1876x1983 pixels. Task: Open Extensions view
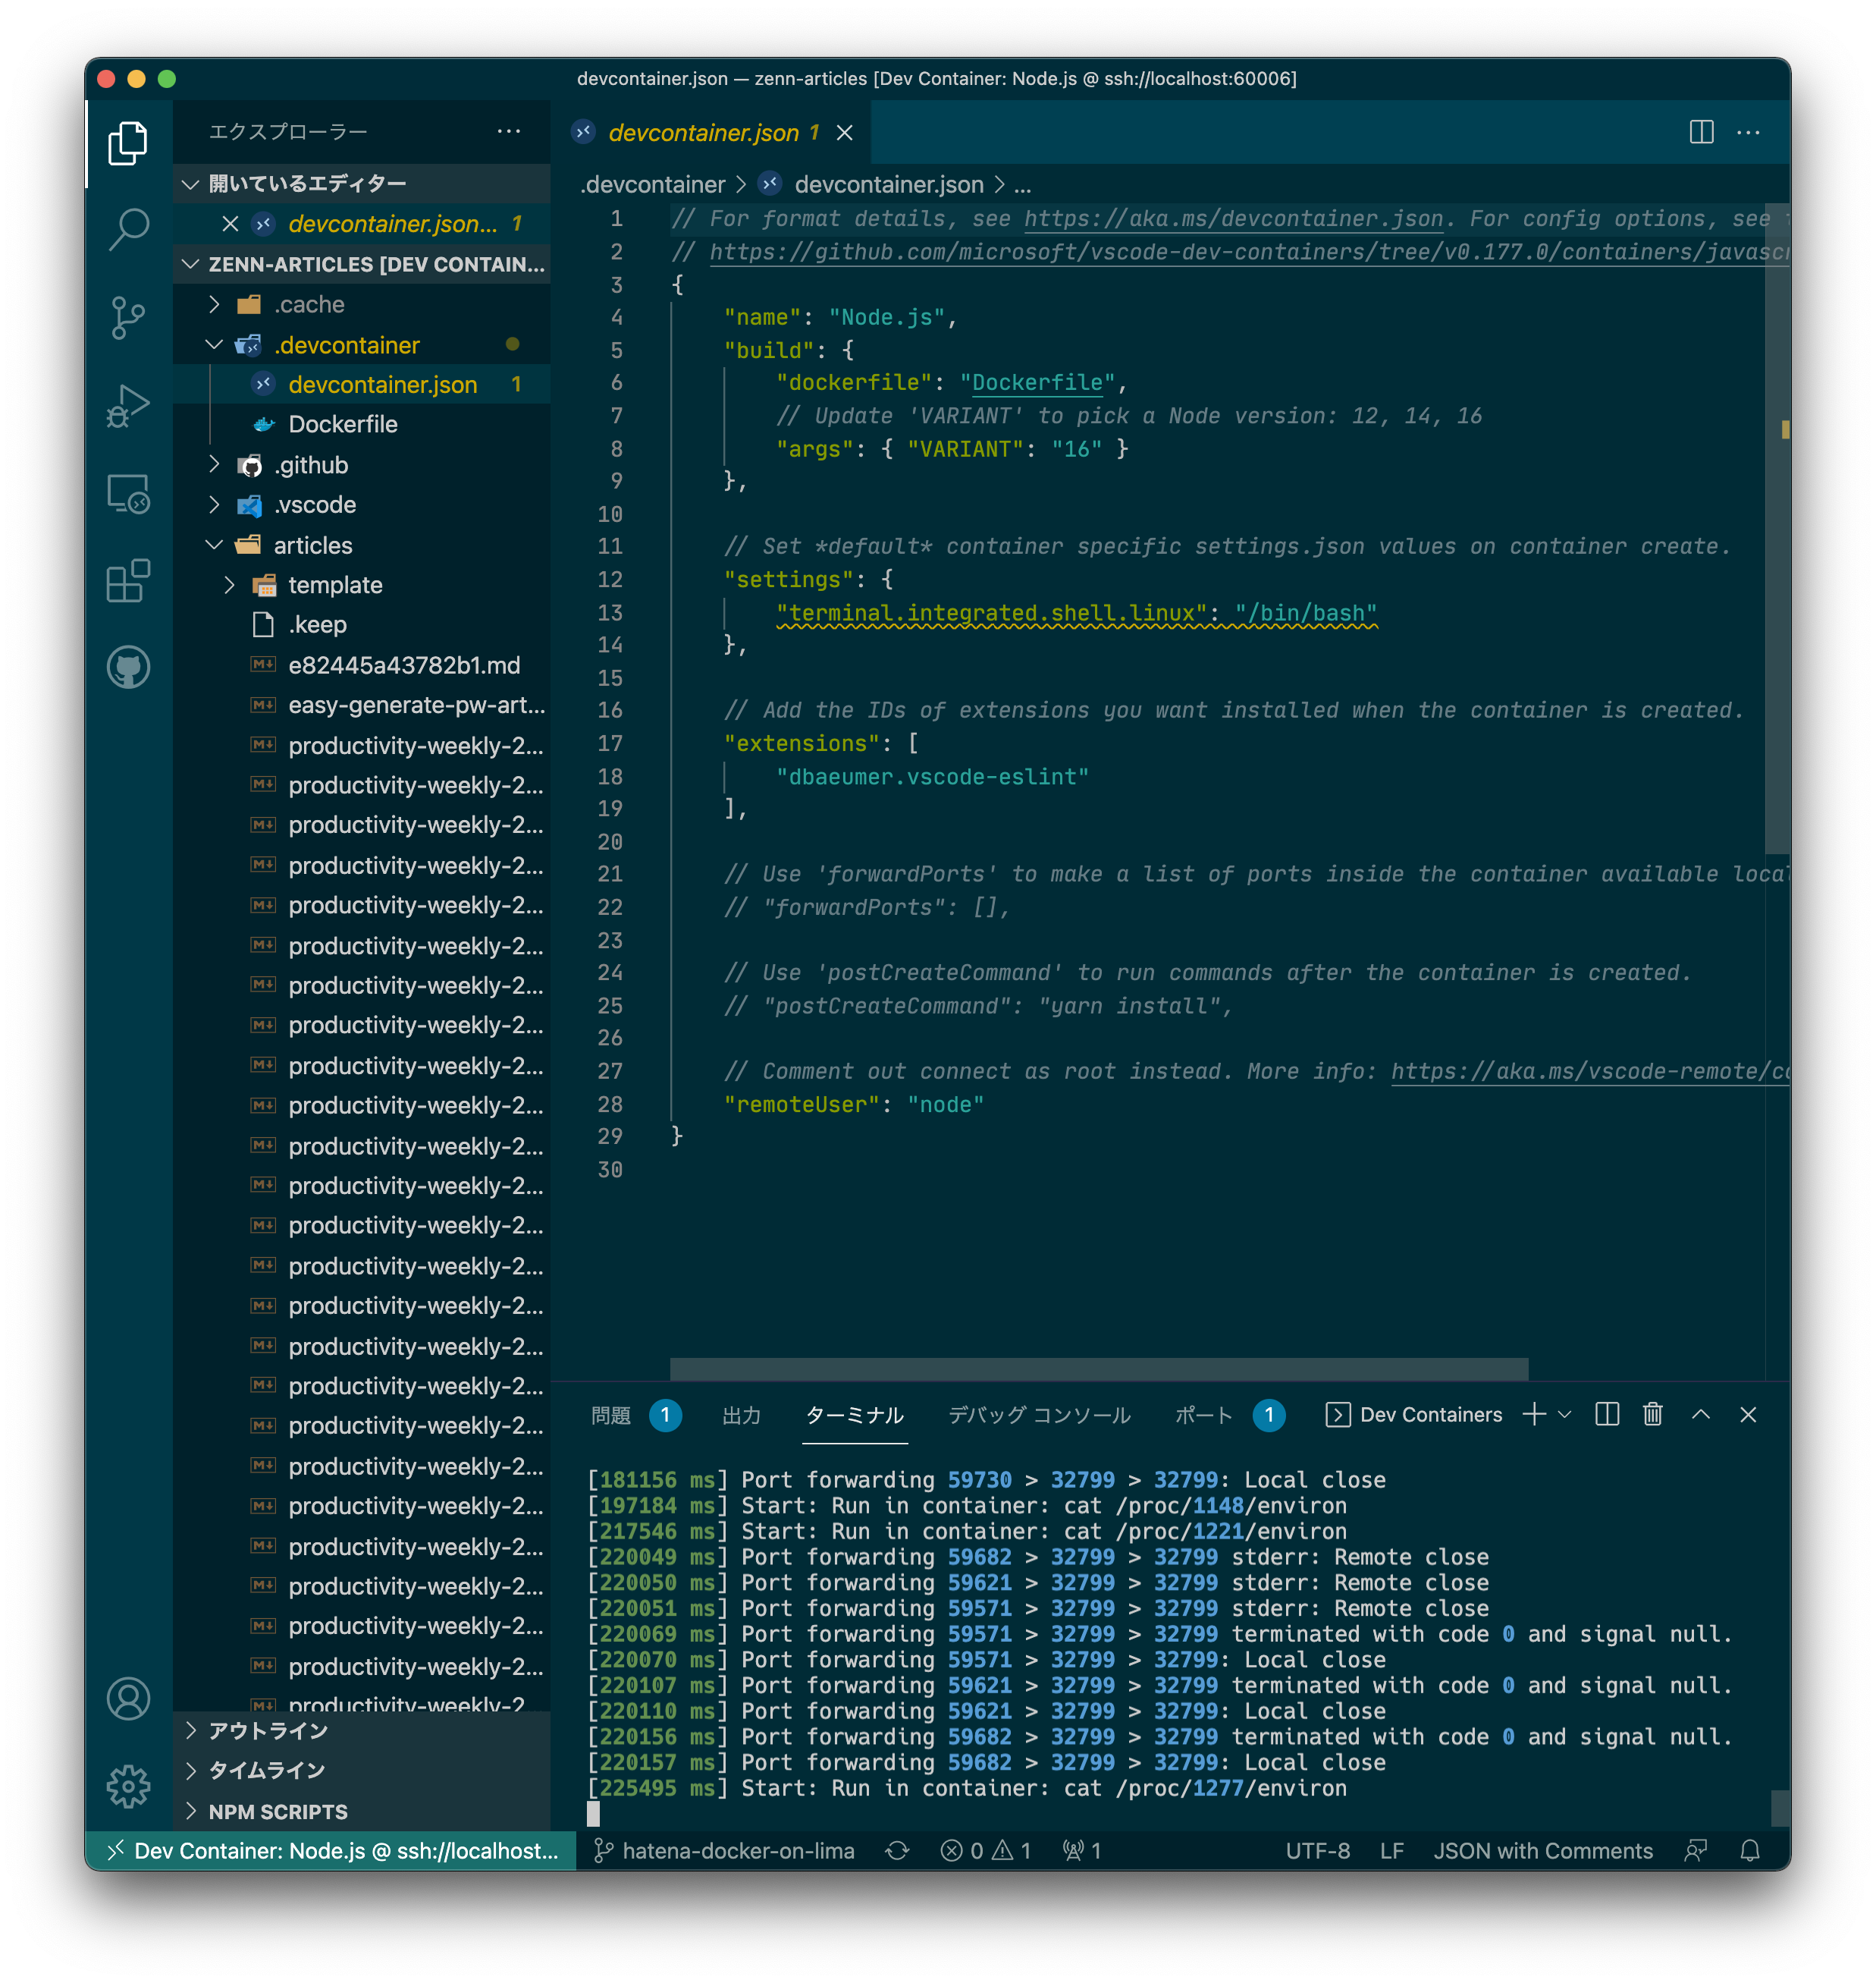[x=128, y=580]
